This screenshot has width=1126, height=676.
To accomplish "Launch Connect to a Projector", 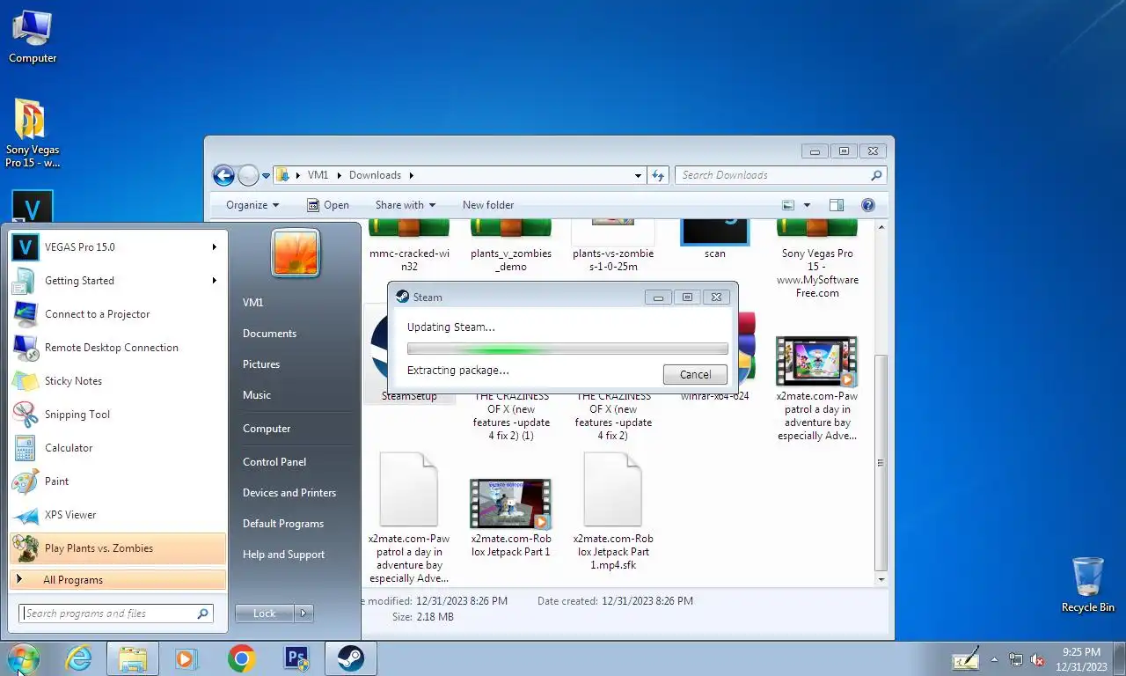I will point(117,314).
